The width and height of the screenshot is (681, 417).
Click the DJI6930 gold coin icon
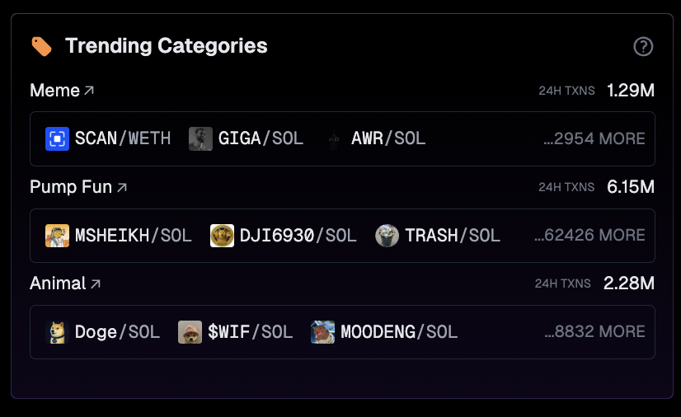pyautogui.click(x=222, y=236)
